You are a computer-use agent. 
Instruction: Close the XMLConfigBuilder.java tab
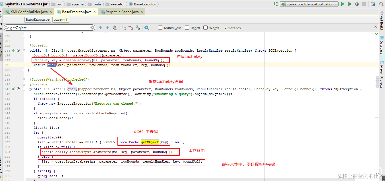(51, 12)
